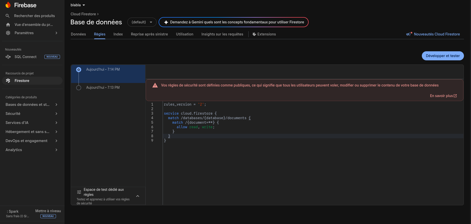471x224 pixels.
Task: Click the search magnifier icon in sidebar
Action: (8, 16)
